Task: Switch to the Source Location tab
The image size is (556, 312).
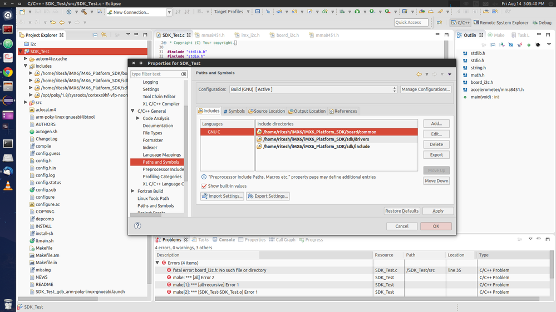Action: tap(267, 111)
